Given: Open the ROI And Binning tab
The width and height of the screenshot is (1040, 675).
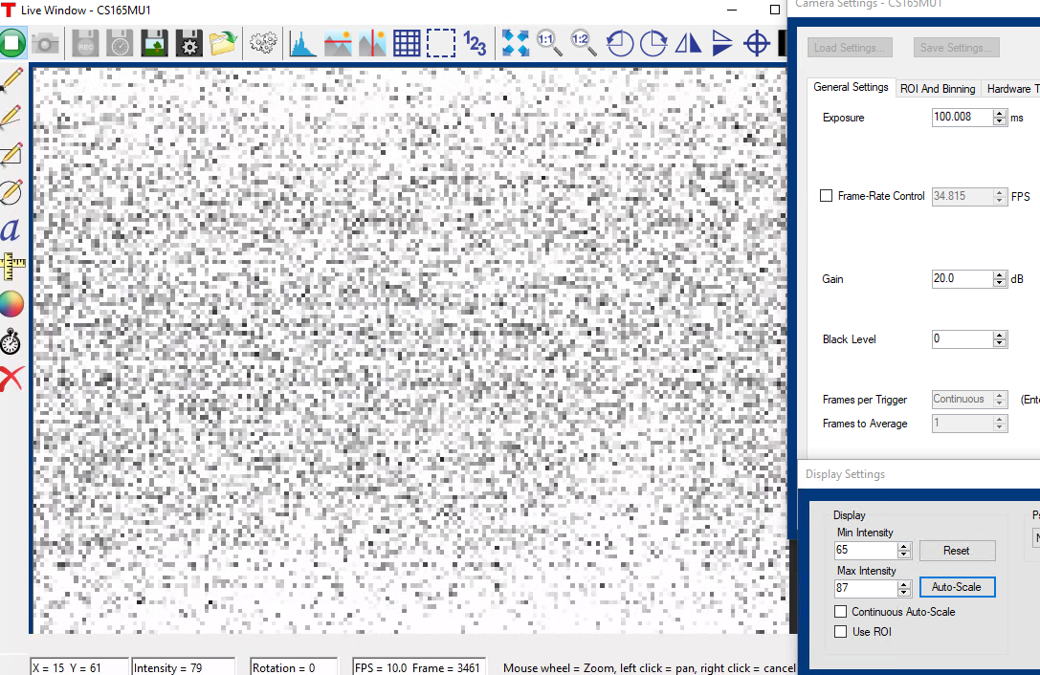Looking at the screenshot, I should click(x=938, y=88).
